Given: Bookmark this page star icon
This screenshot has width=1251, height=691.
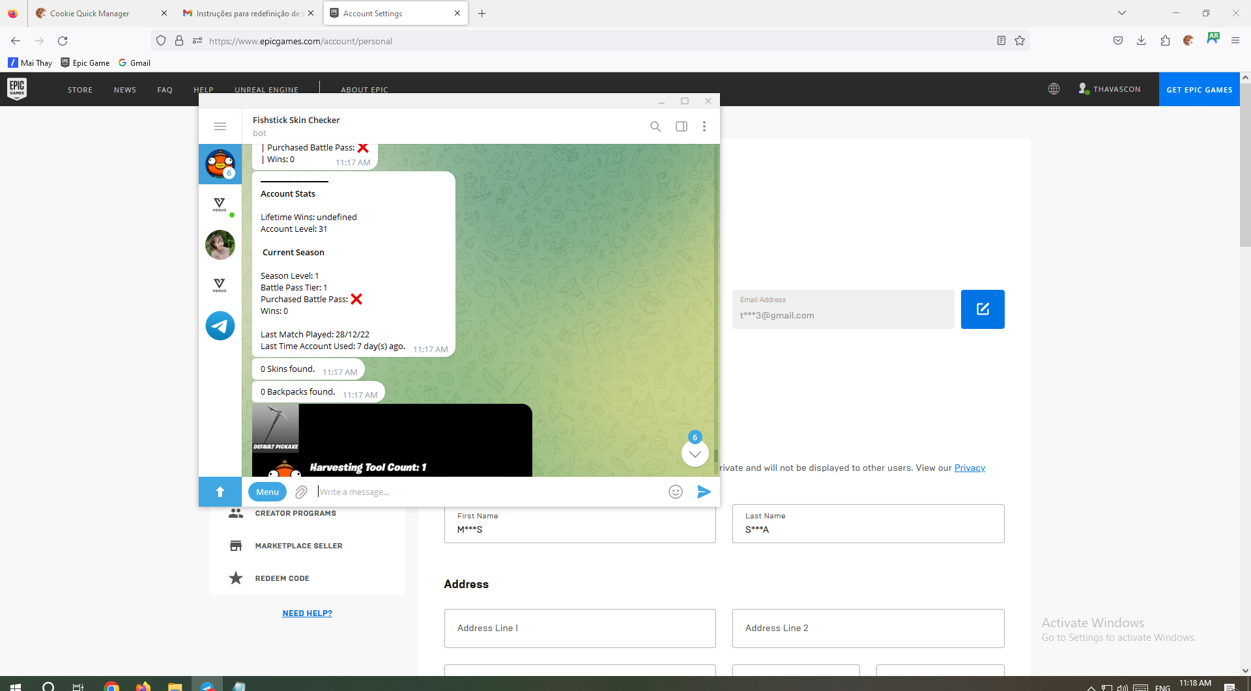Looking at the screenshot, I should pos(1020,40).
